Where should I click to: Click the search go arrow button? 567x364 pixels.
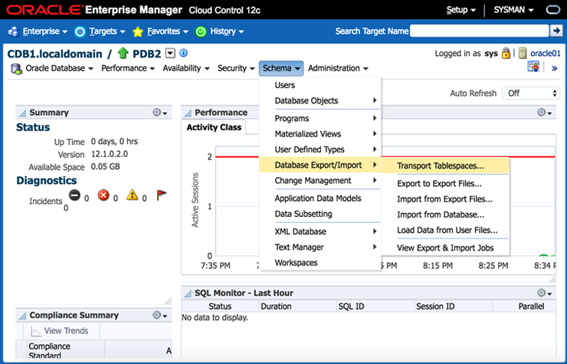tap(556, 31)
